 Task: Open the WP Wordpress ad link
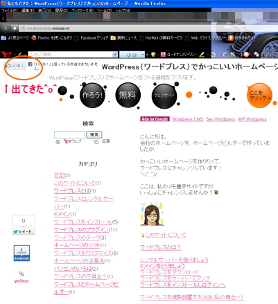pos(252,119)
